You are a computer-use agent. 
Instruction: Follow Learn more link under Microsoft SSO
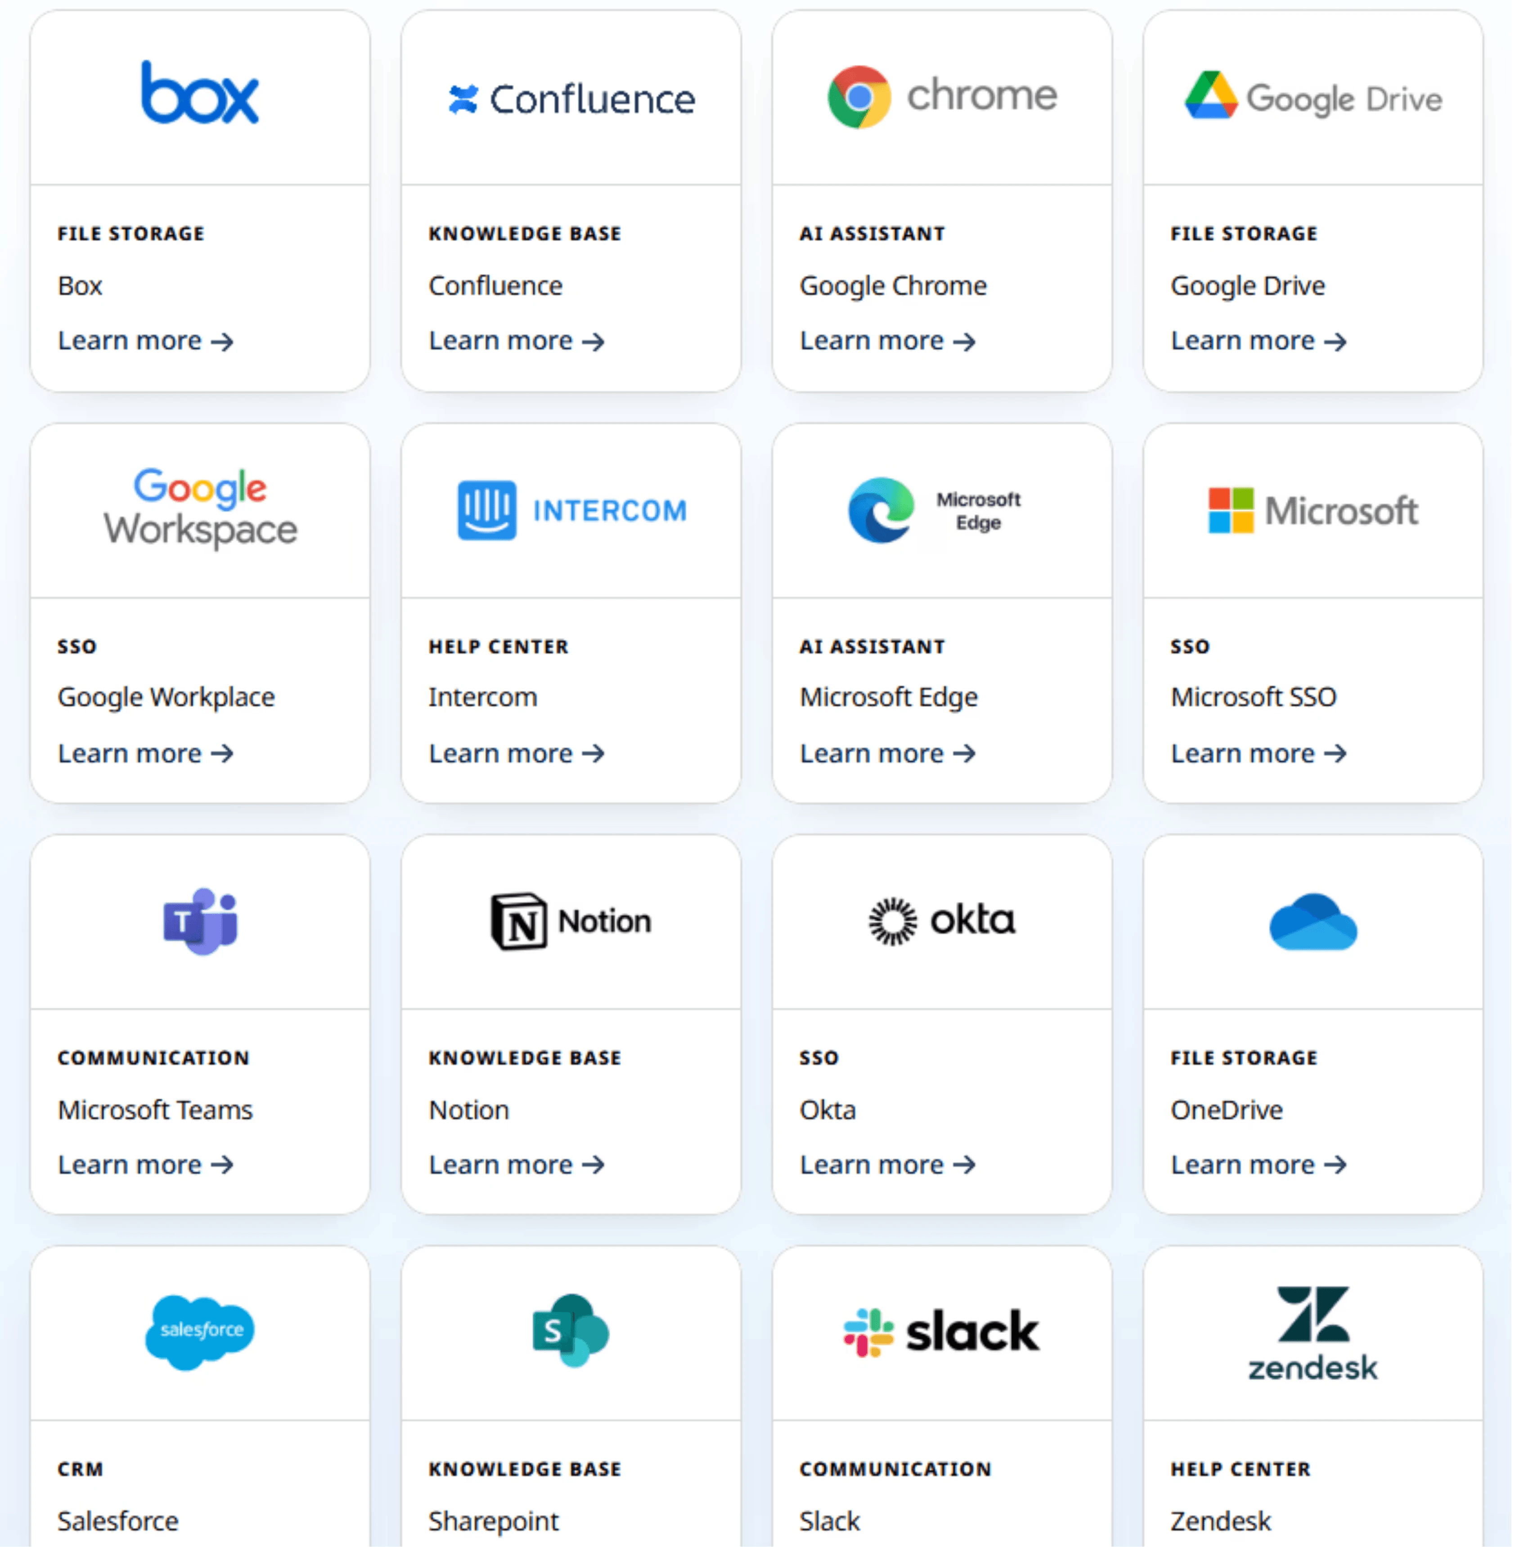coord(1258,754)
